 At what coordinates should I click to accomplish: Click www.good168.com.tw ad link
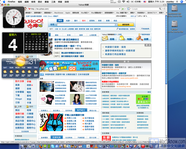tap(110, 70)
